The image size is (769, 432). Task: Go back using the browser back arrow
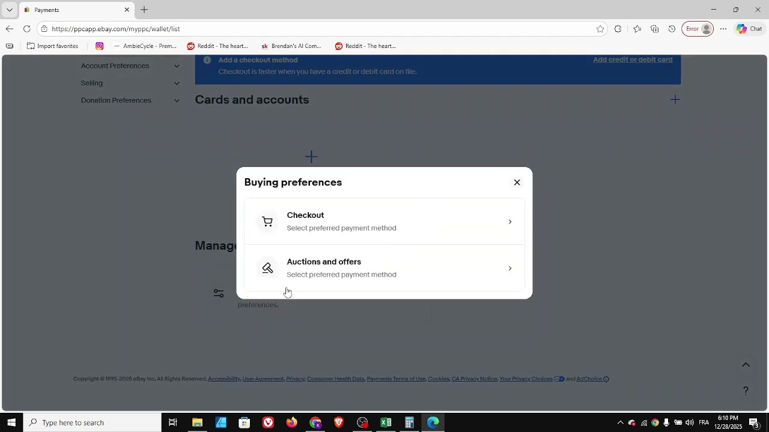pyautogui.click(x=10, y=29)
